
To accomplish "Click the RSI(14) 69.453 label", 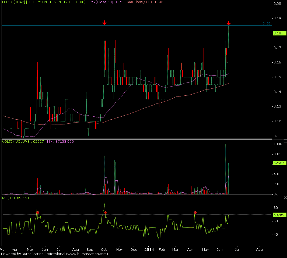I will point(15,198).
